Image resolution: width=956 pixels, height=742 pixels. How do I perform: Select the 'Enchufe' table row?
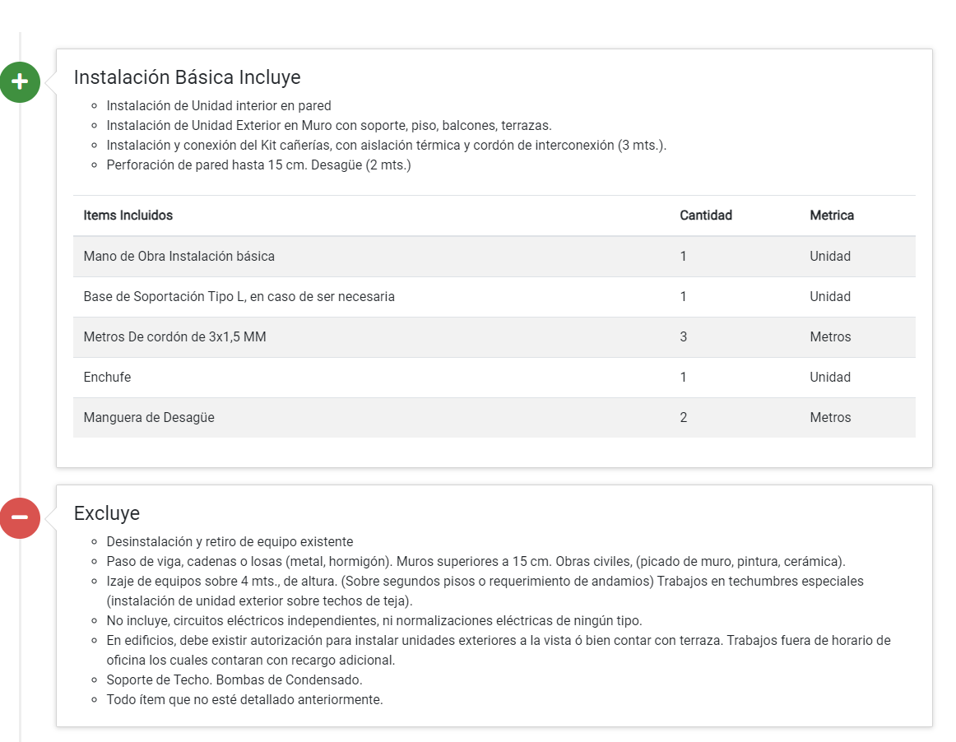pos(107,378)
